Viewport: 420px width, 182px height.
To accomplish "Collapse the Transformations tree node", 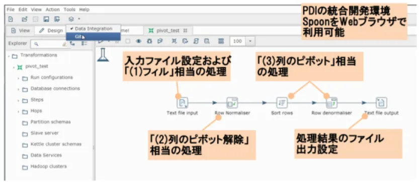I will point(9,56).
